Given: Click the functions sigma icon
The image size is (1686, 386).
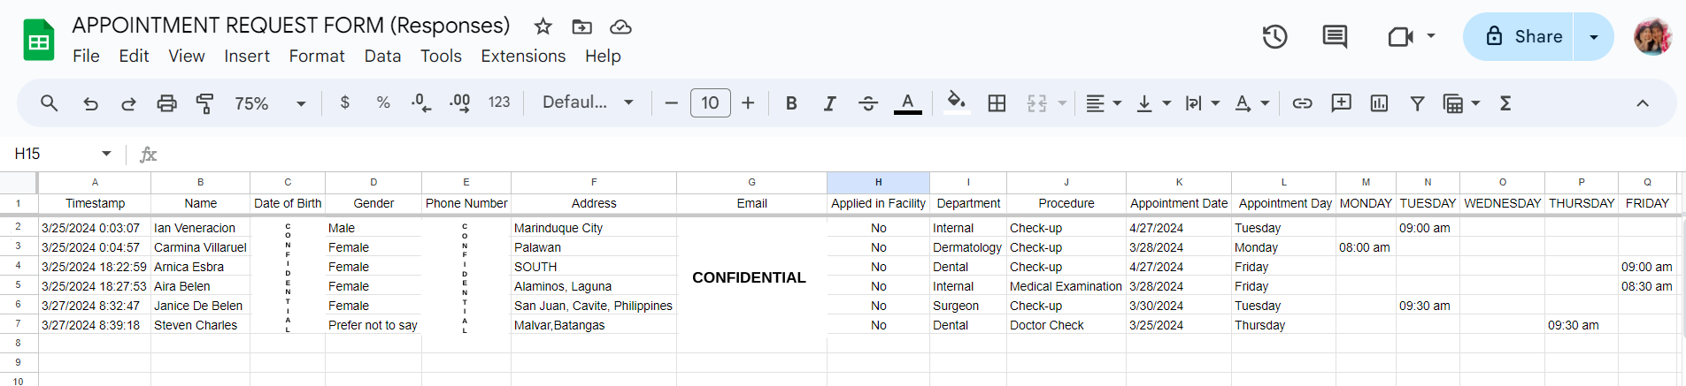Looking at the screenshot, I should [x=1505, y=103].
